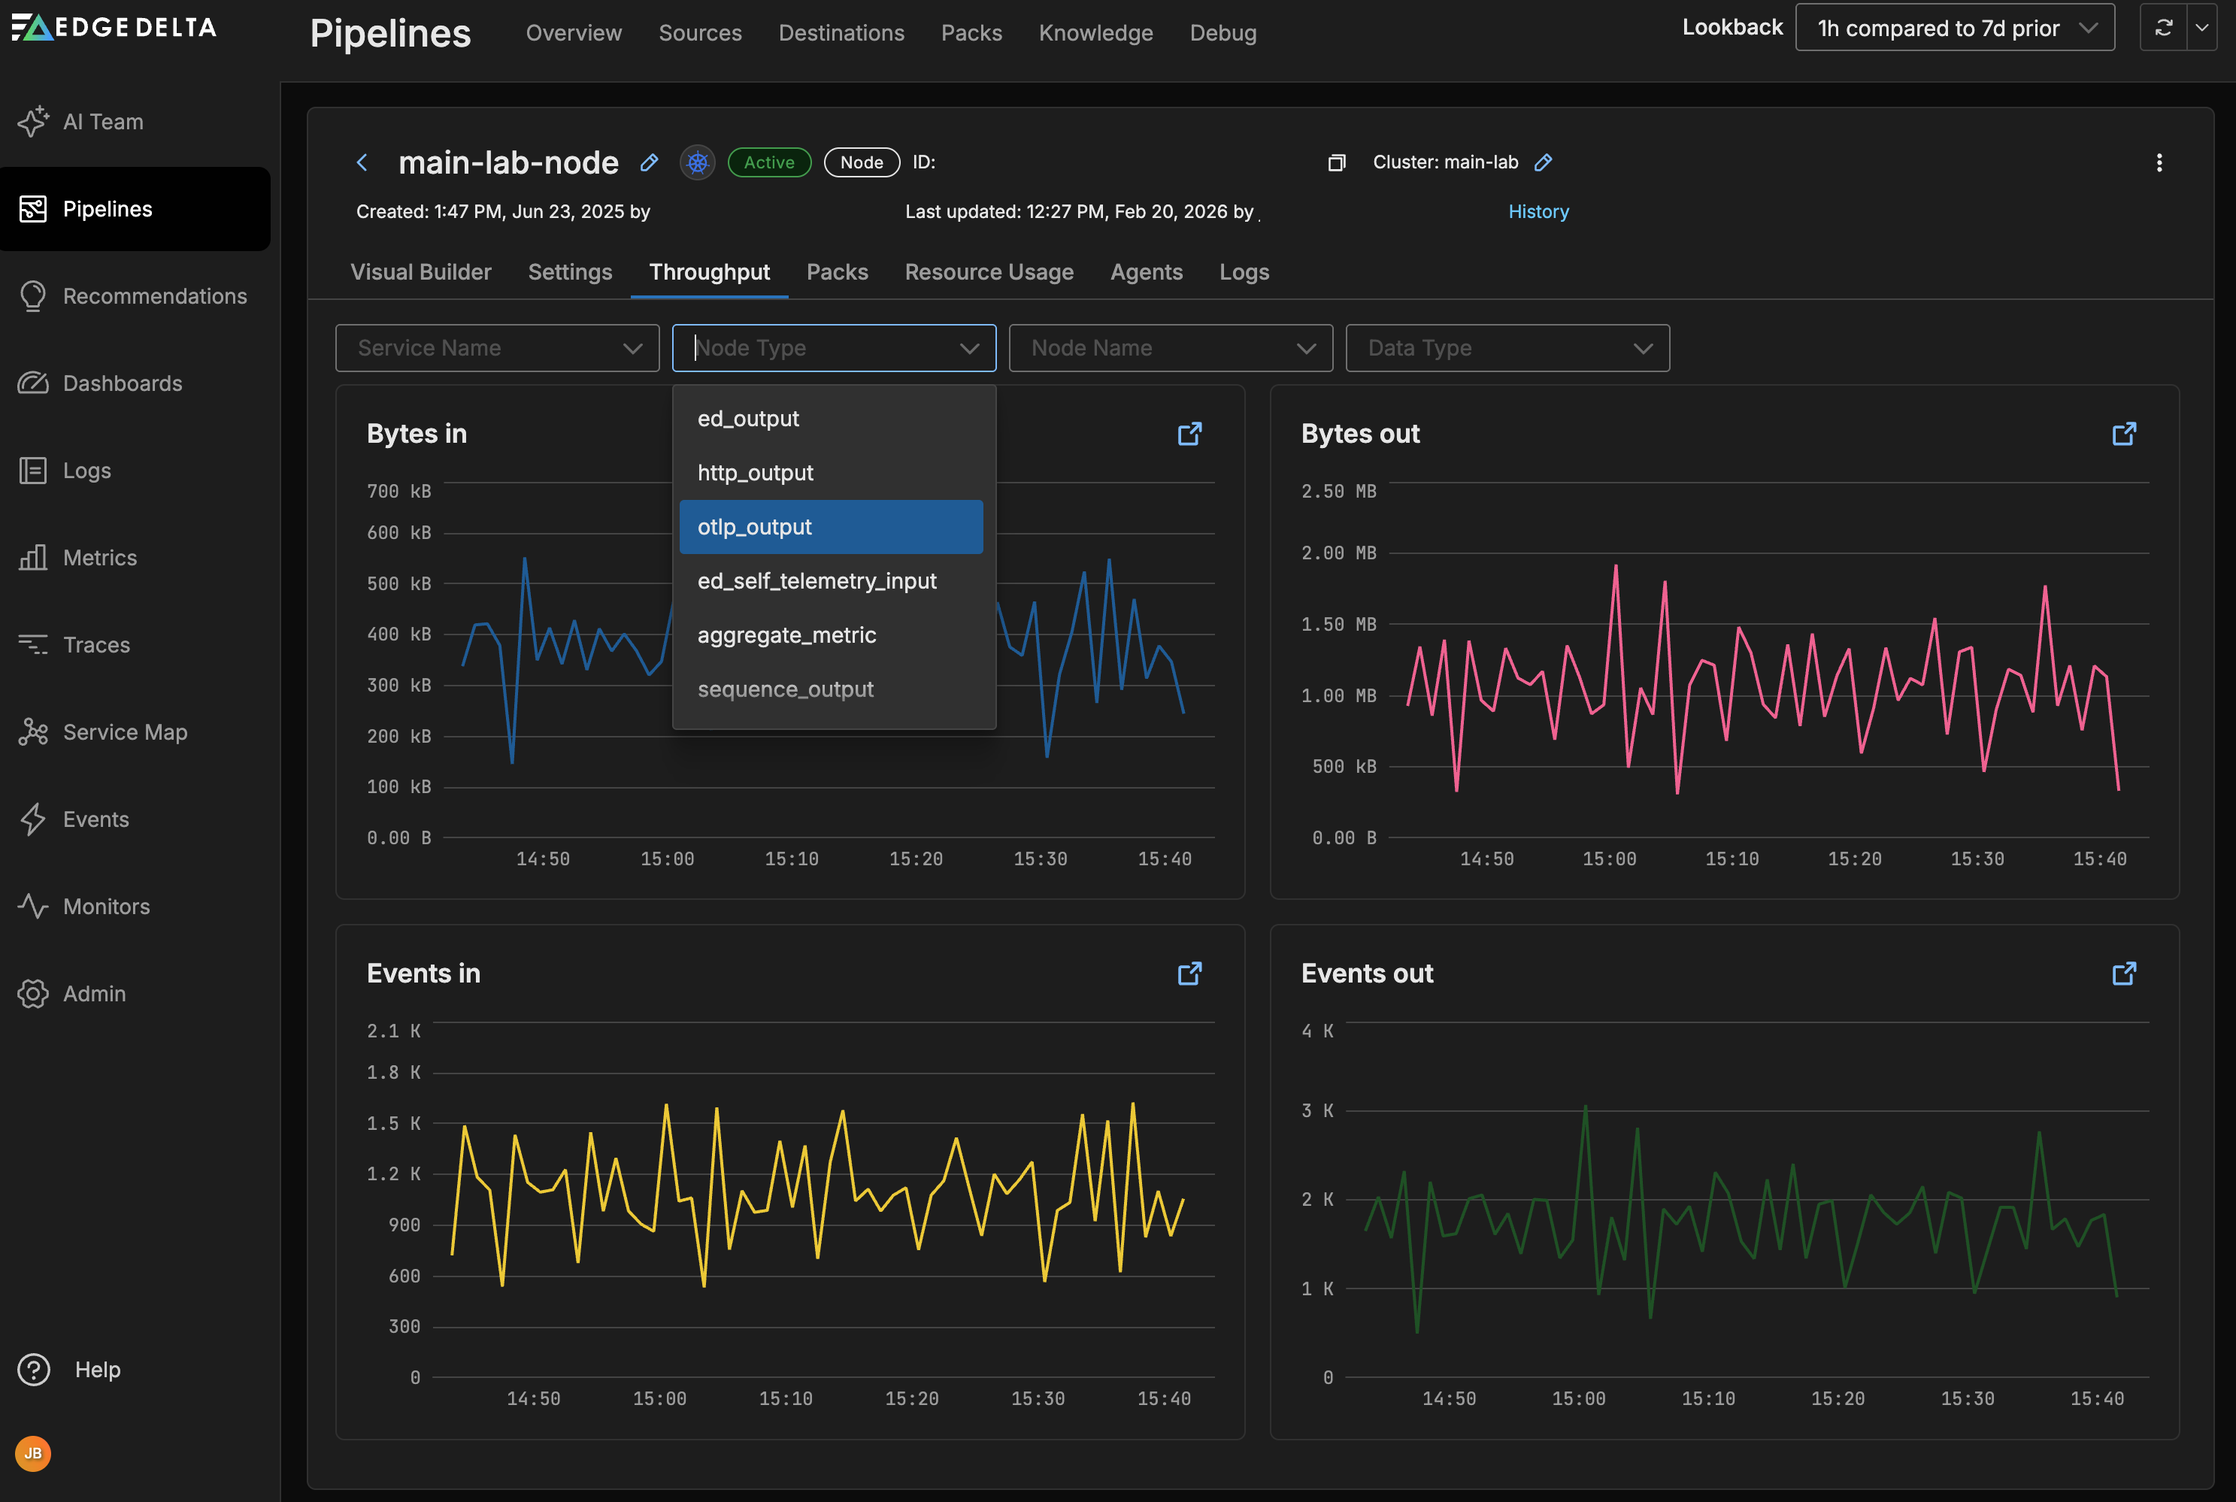Open Bytes in chart in new view
The image size is (2236, 1502).
pos(1189,434)
